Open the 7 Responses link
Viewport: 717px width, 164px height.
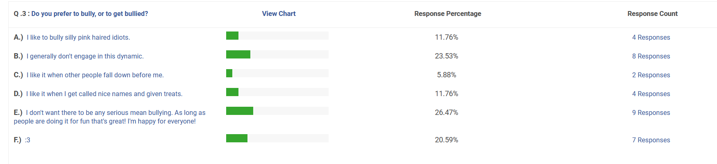click(651, 140)
